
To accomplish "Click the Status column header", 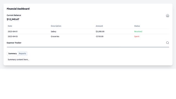I will pos(137,26).
